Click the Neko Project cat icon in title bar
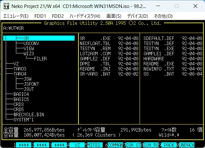Screen dimensions: 205x148 pyautogui.click(x=6, y=6)
